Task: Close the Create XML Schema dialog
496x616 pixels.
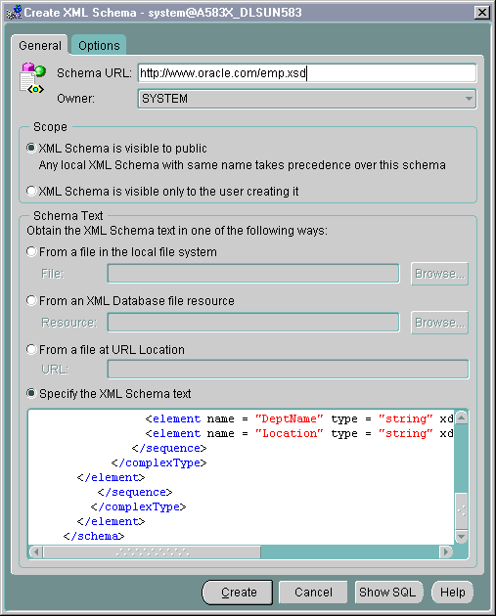Action: click(482, 13)
